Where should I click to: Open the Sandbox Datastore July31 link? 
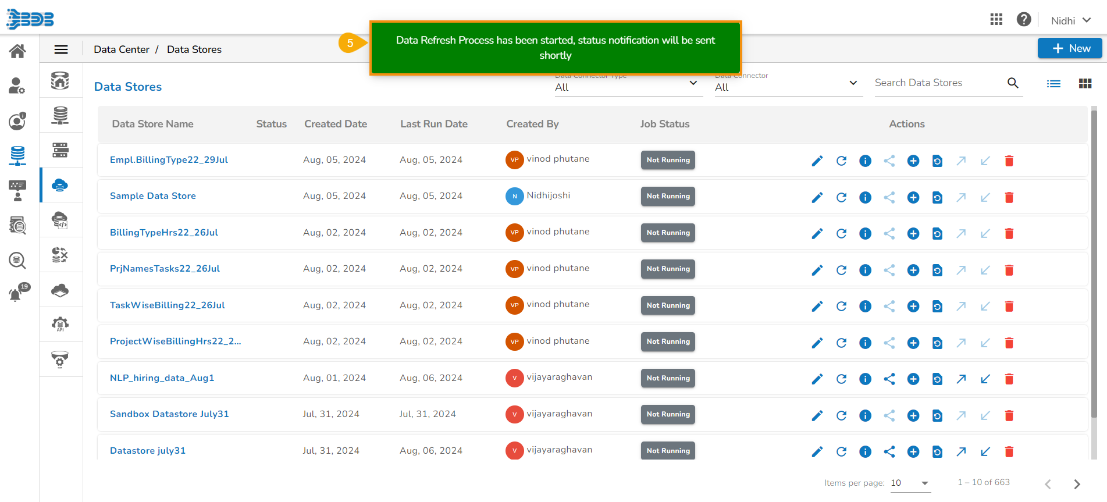pos(169,414)
